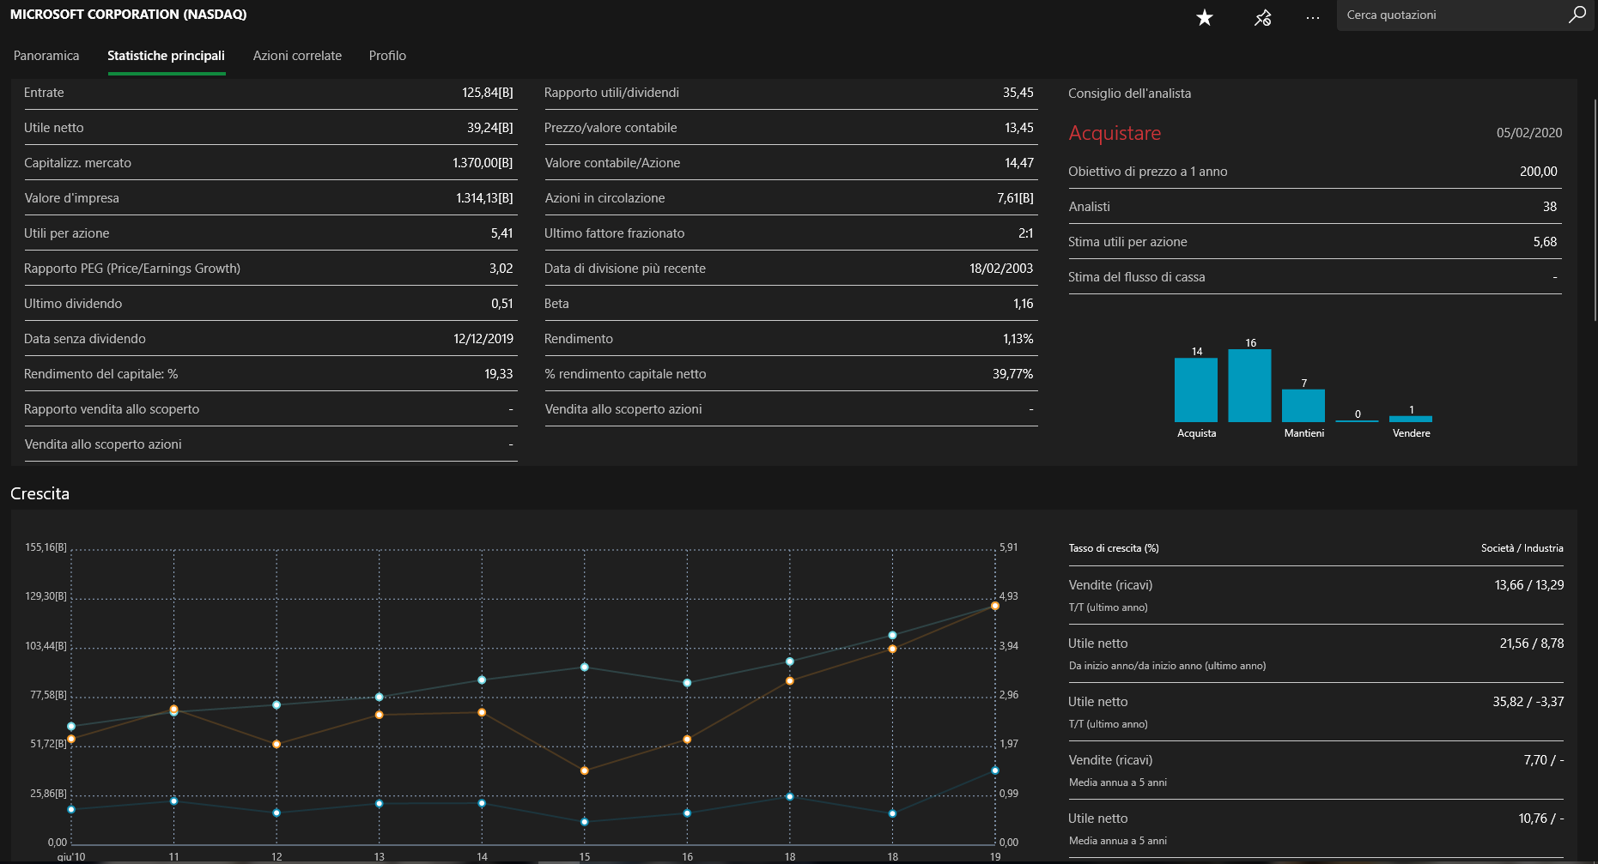
Task: Click the growth value 13,66 / 13,29
Action: pyautogui.click(x=1529, y=585)
